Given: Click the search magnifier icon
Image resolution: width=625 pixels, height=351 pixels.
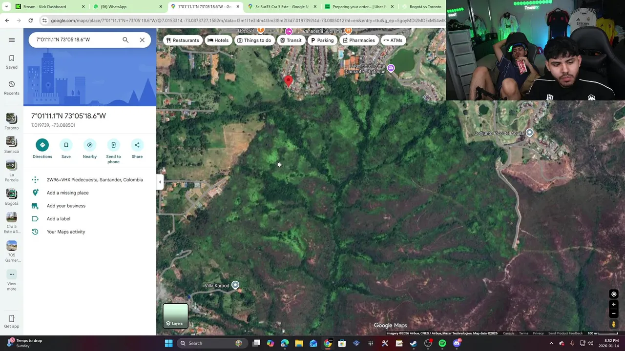Looking at the screenshot, I should (x=125, y=40).
